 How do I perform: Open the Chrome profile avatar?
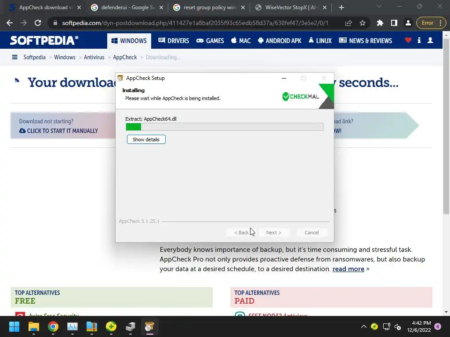pyautogui.click(x=408, y=23)
